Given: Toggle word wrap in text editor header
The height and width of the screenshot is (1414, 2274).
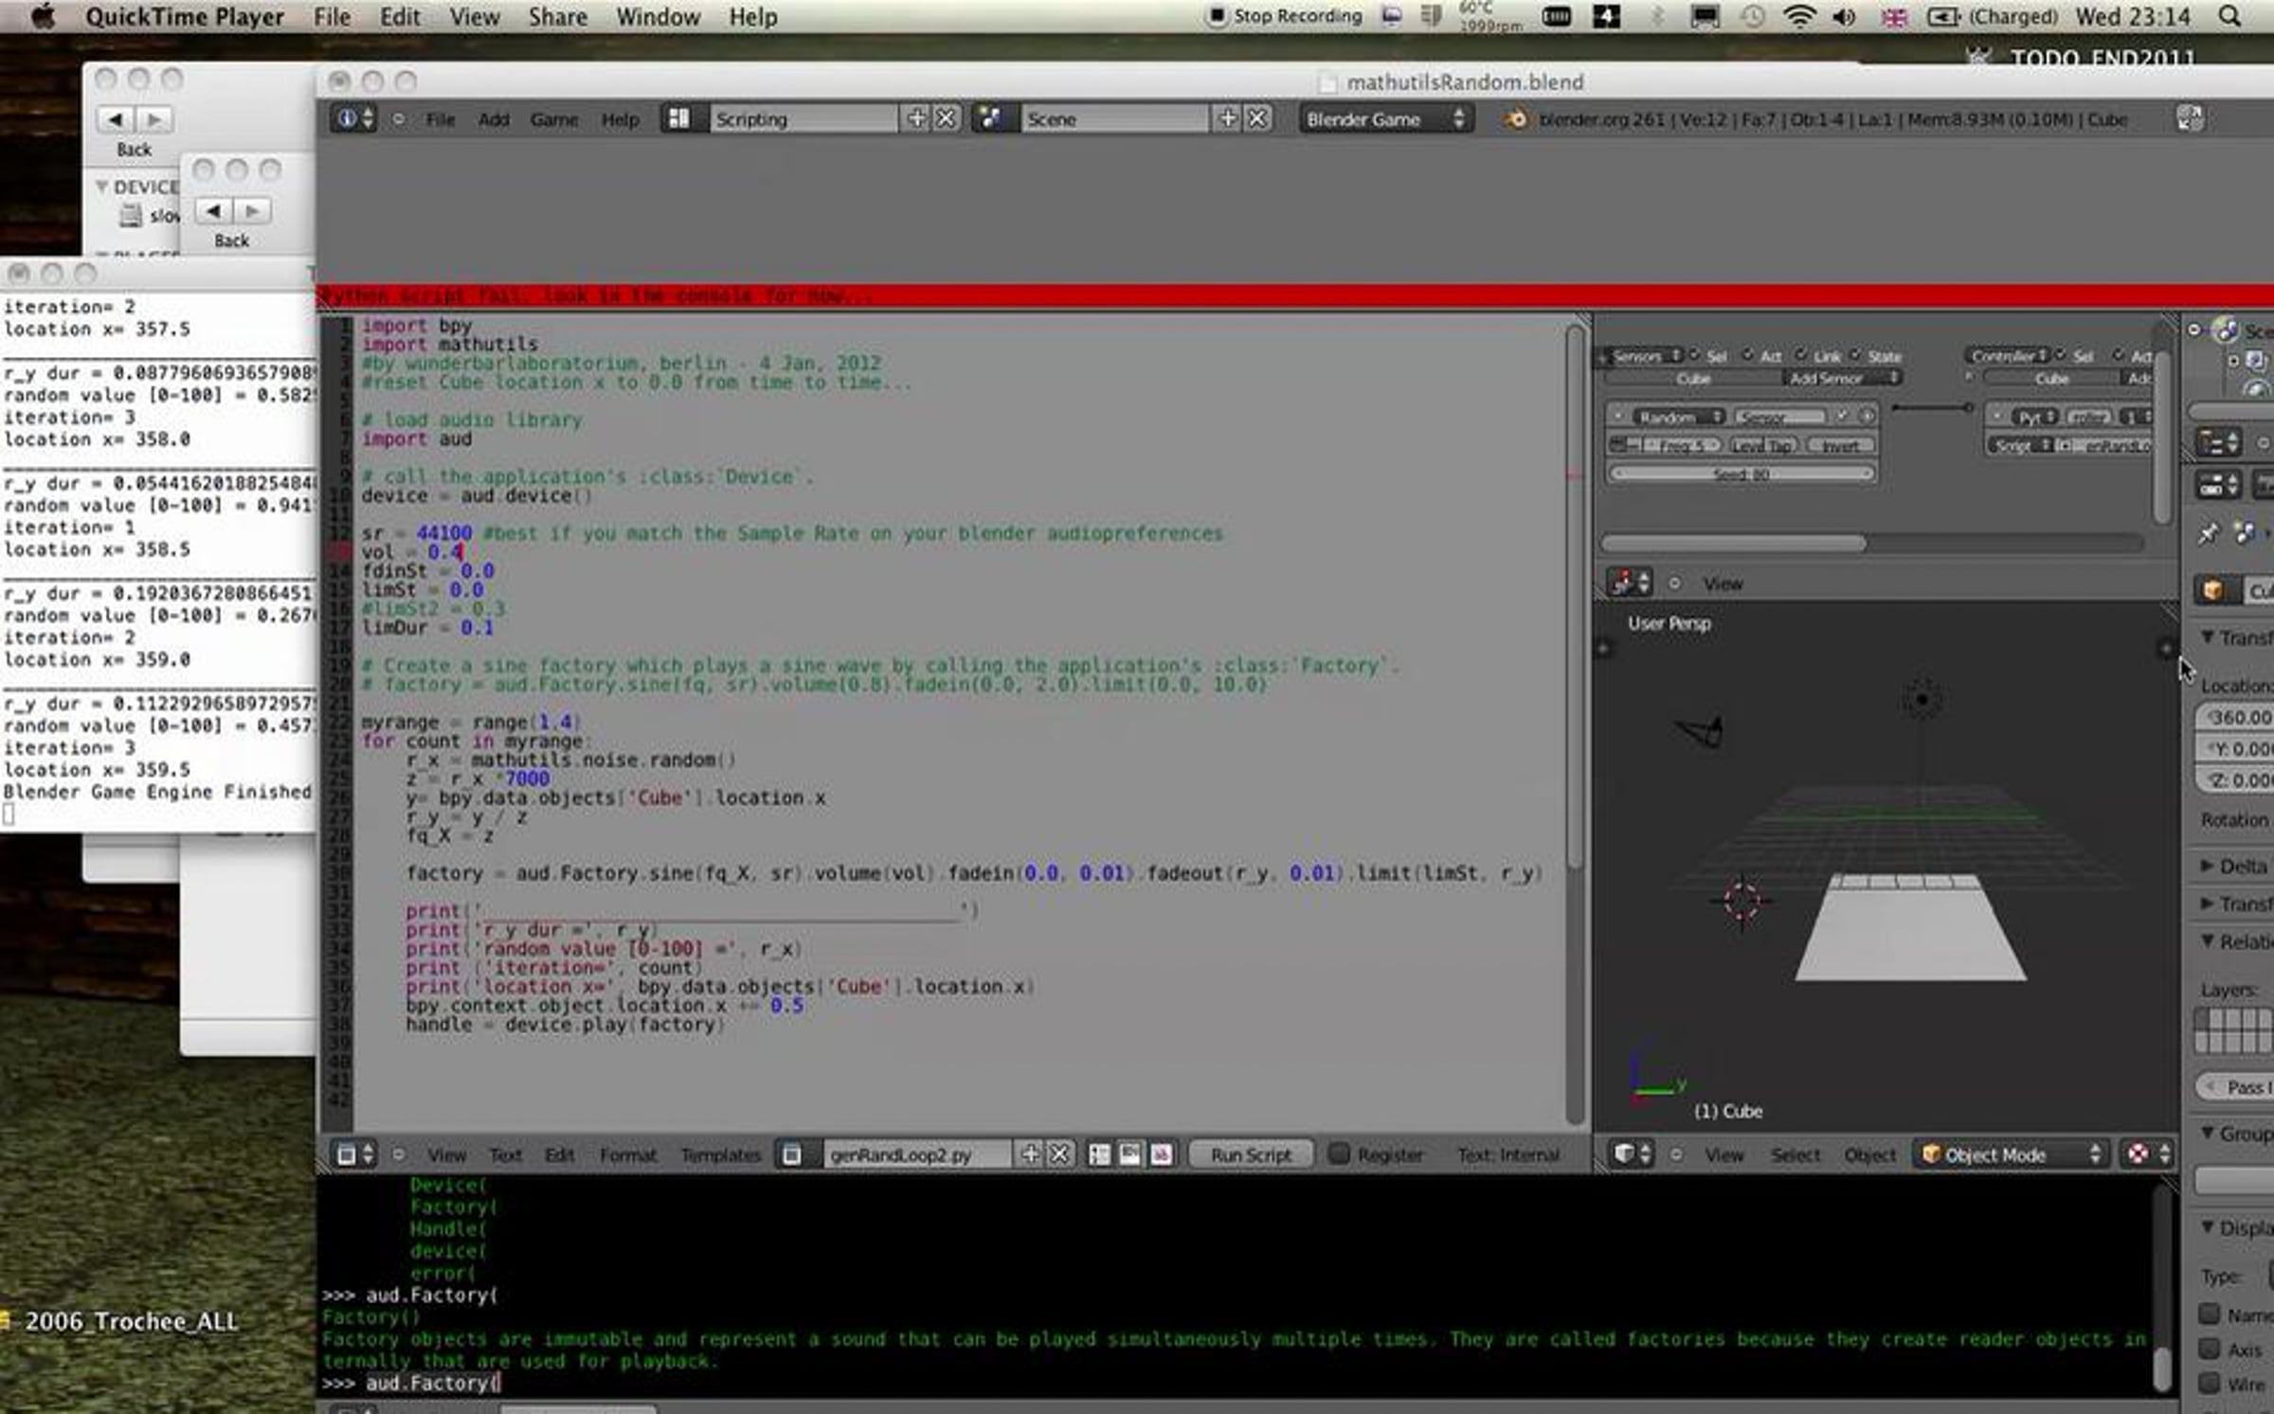Looking at the screenshot, I should [x=1130, y=1154].
